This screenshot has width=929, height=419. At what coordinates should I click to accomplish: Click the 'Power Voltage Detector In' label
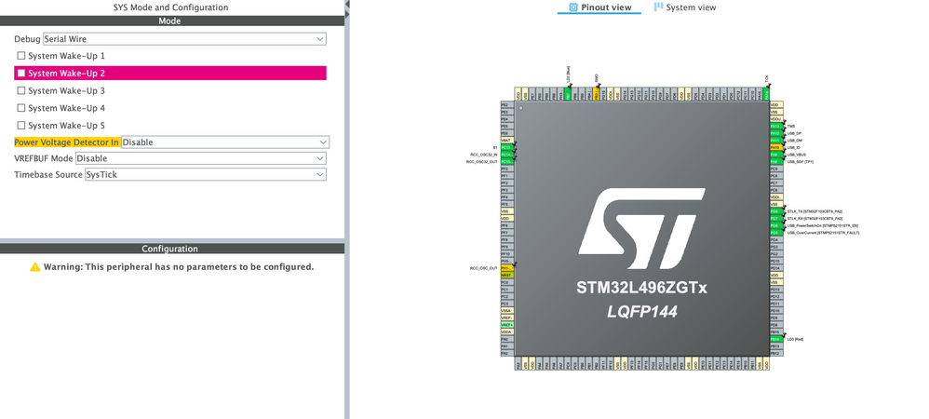[67, 142]
